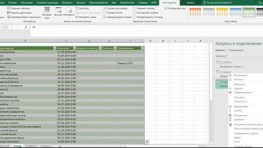
Task: Choose Обновить in the query context menu
Action: click(x=239, y=97)
